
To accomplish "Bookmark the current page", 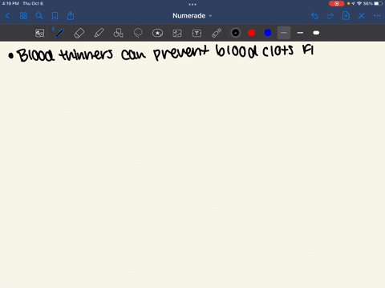I will pyautogui.click(x=55, y=16).
